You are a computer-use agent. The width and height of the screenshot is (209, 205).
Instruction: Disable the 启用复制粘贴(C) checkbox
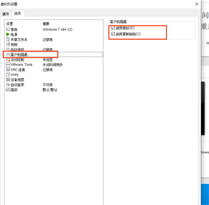pos(113,34)
